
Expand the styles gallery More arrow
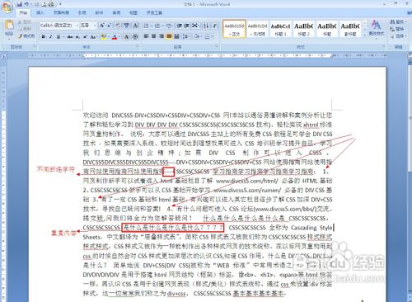point(365,35)
